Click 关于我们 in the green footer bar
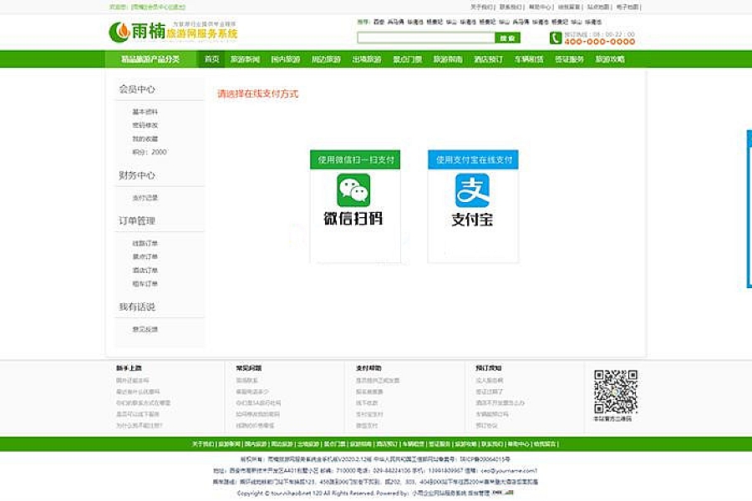This screenshot has width=752, height=501. click(x=203, y=444)
